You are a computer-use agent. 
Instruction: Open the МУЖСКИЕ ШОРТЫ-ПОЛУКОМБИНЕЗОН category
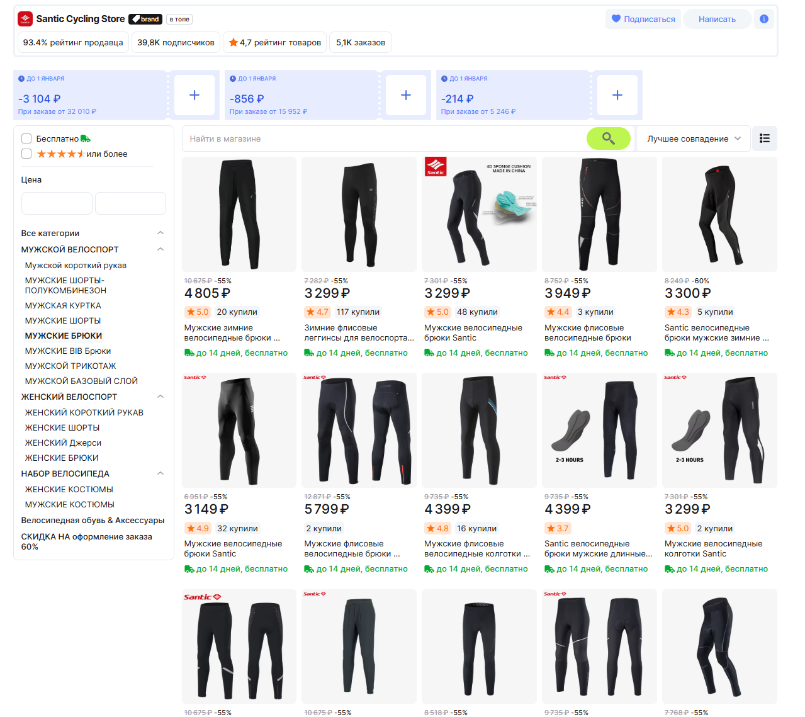(x=65, y=285)
